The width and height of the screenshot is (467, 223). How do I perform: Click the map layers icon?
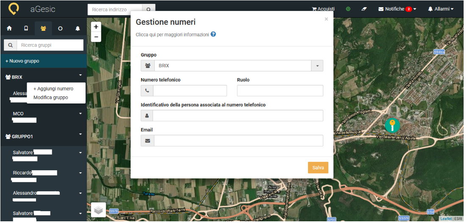(98, 209)
